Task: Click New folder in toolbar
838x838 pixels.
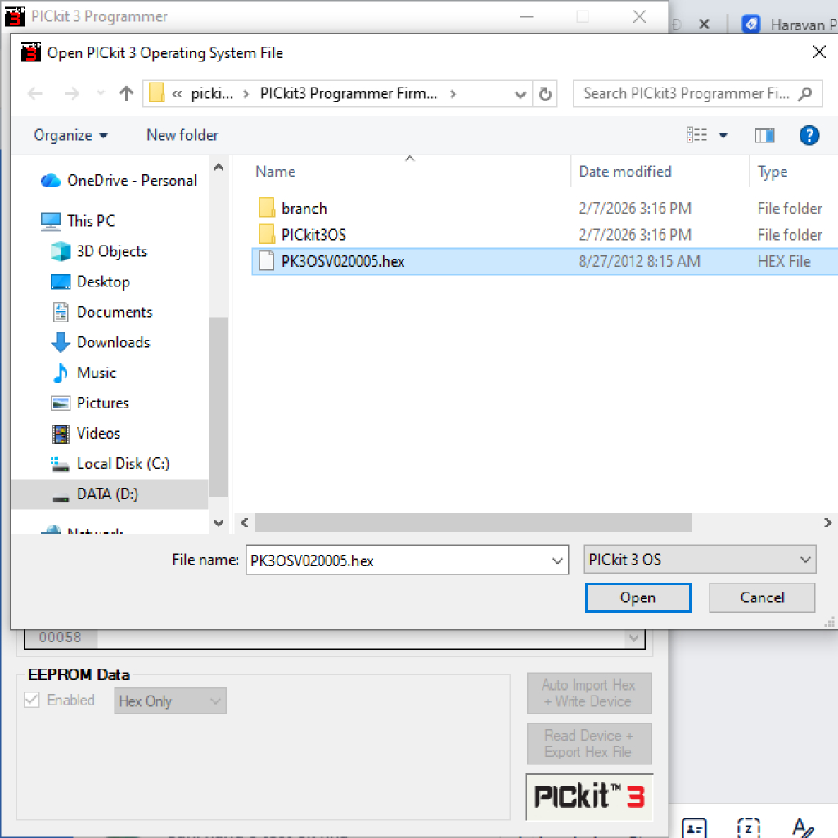Action: (x=182, y=135)
